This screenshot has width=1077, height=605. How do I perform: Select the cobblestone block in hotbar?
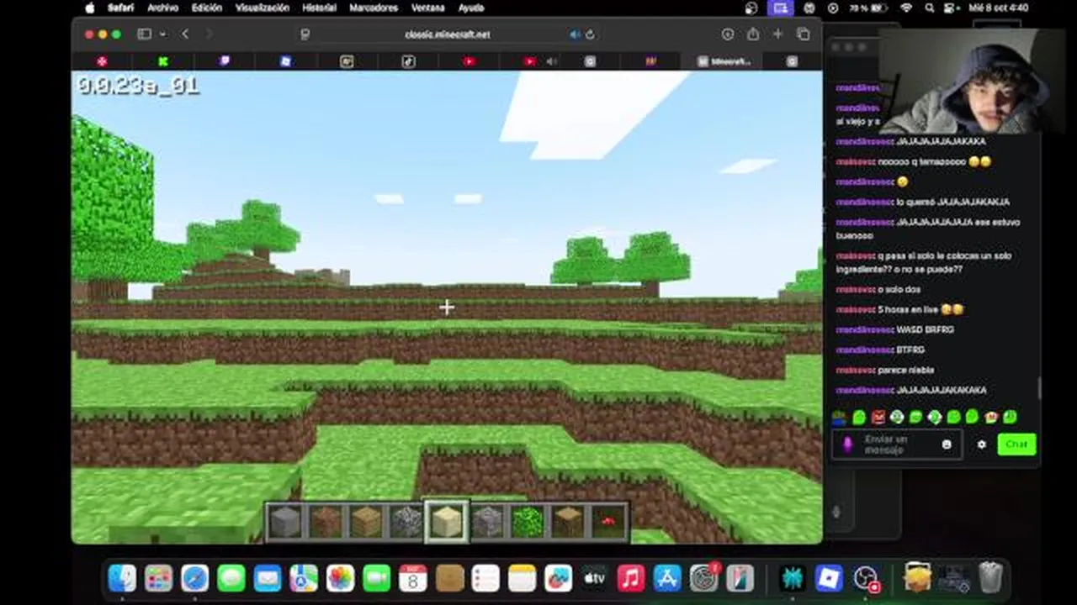click(406, 522)
